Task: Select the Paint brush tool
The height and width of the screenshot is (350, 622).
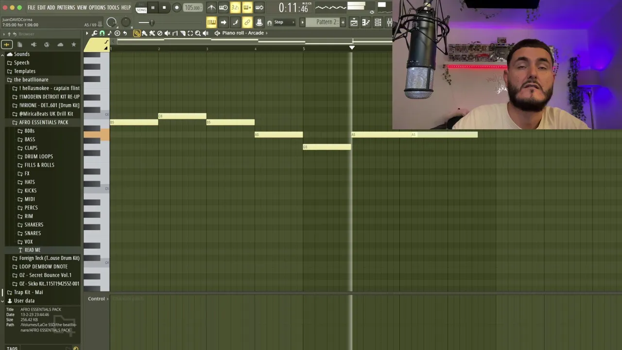Action: click(x=144, y=33)
